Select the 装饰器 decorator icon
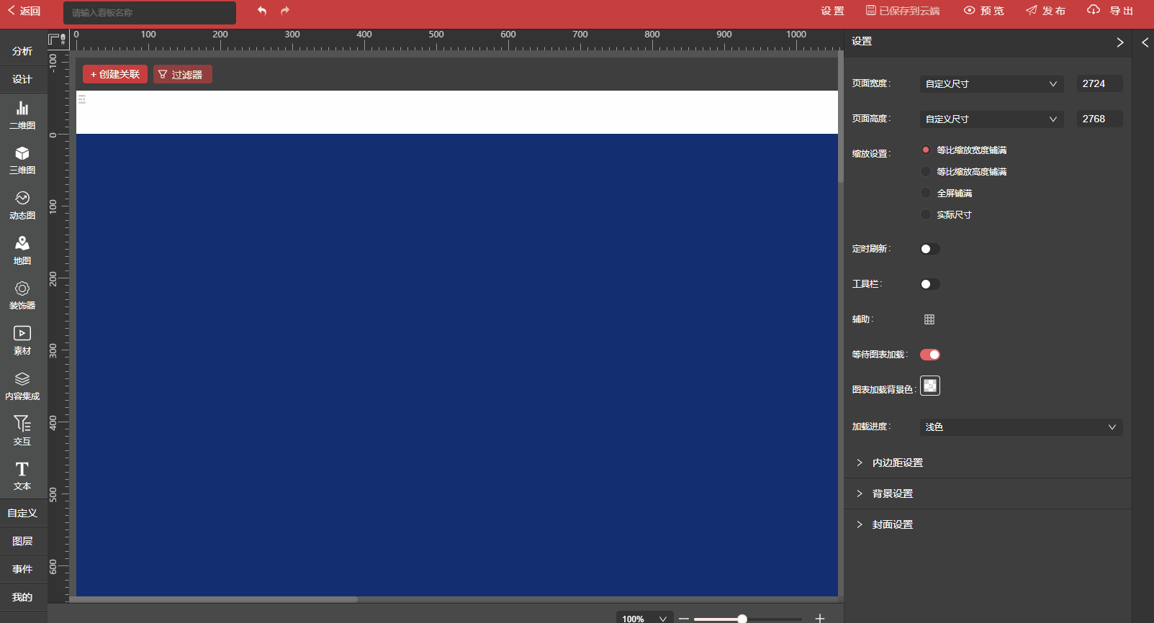Viewport: 1154px width, 623px height. tap(22, 295)
